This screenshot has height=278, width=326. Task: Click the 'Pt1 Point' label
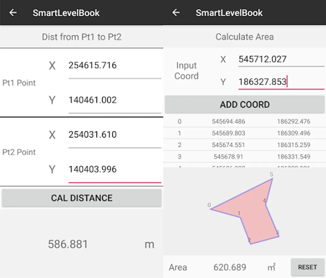pos(19,83)
